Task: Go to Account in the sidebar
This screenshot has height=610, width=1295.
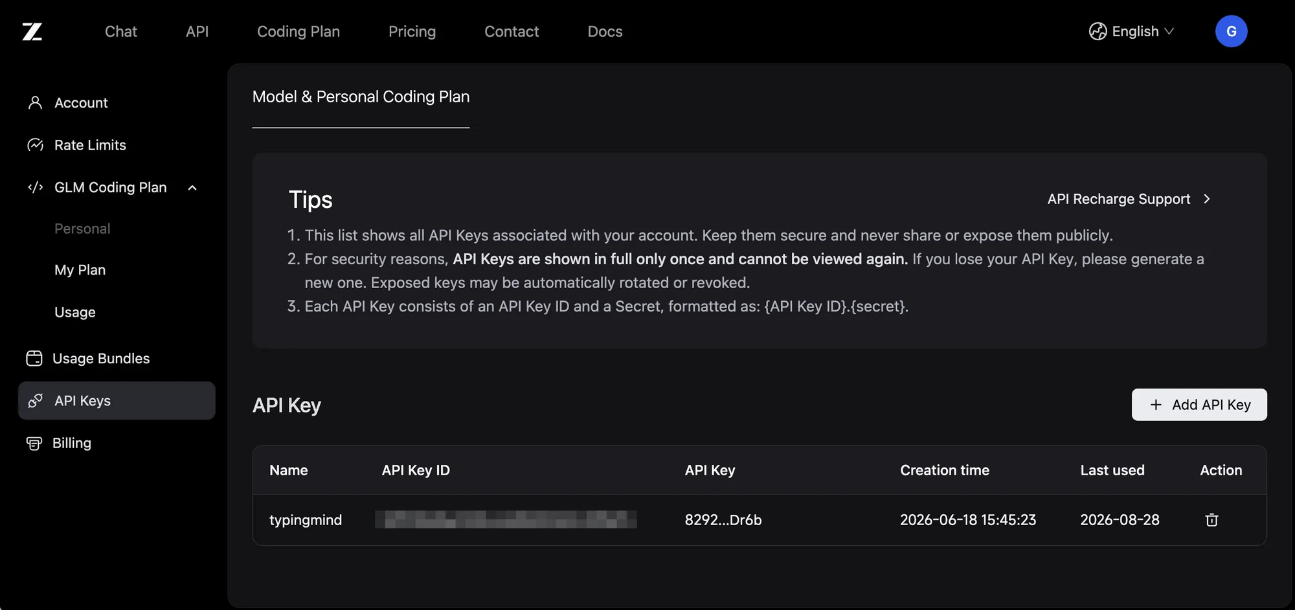Action: point(81,103)
